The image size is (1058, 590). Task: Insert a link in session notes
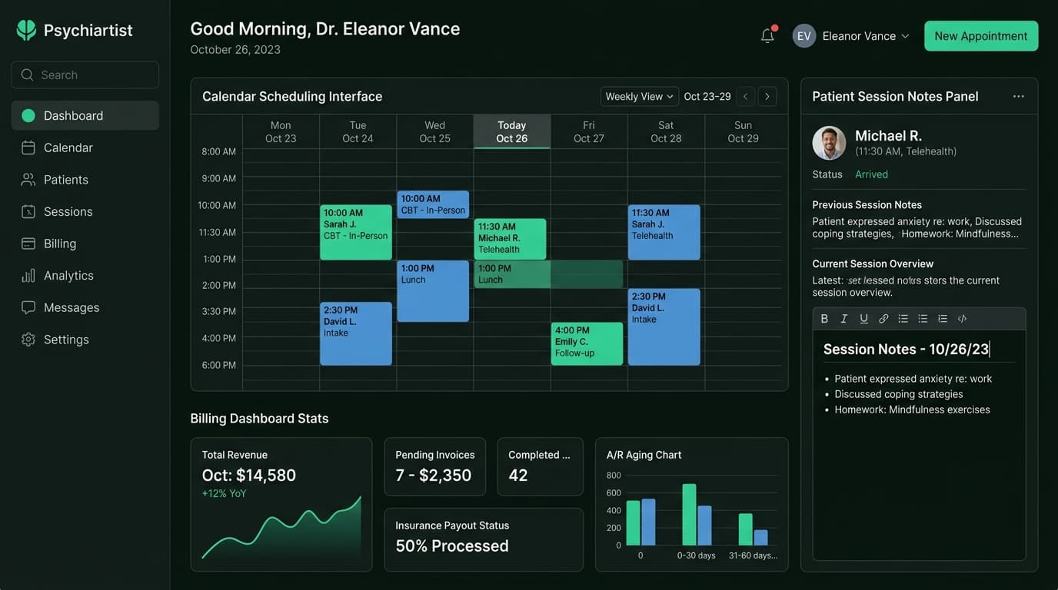[883, 319]
